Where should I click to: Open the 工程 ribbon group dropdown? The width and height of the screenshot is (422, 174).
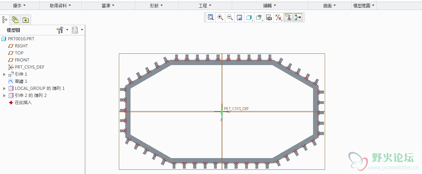[205, 6]
